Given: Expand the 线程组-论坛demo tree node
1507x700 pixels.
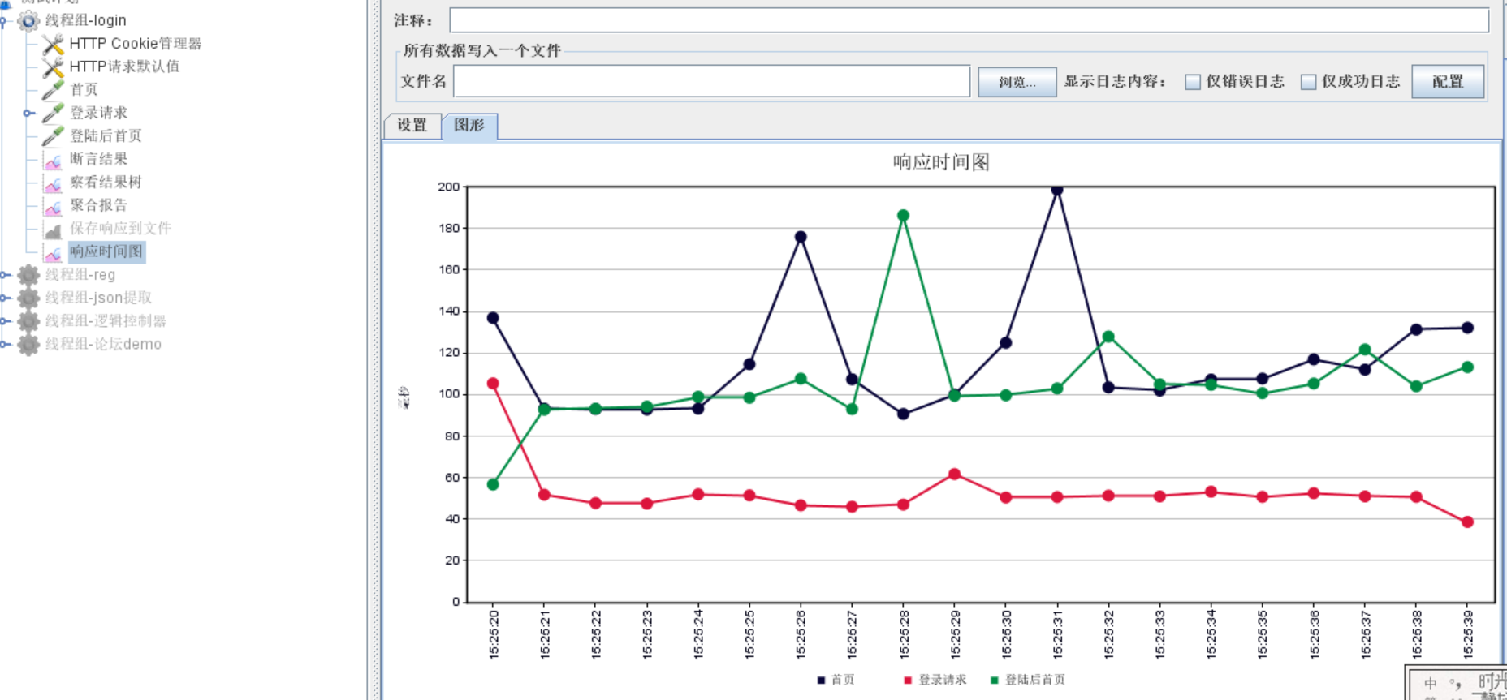Looking at the screenshot, I should 4,344.
